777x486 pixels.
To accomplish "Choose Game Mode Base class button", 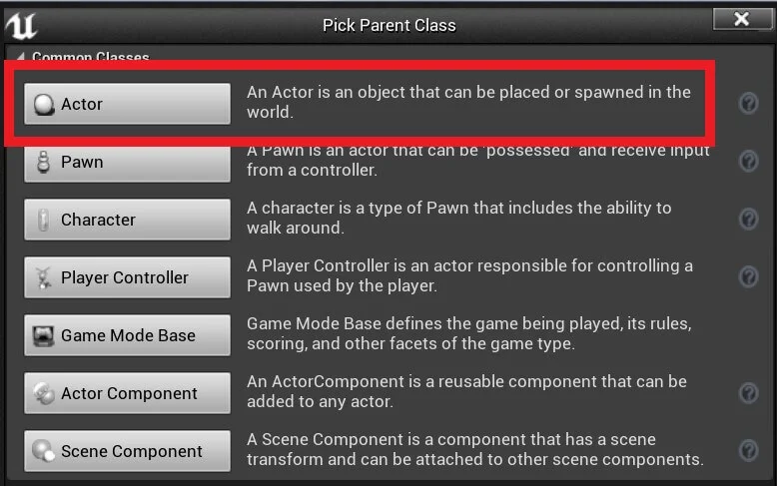I will click(127, 335).
